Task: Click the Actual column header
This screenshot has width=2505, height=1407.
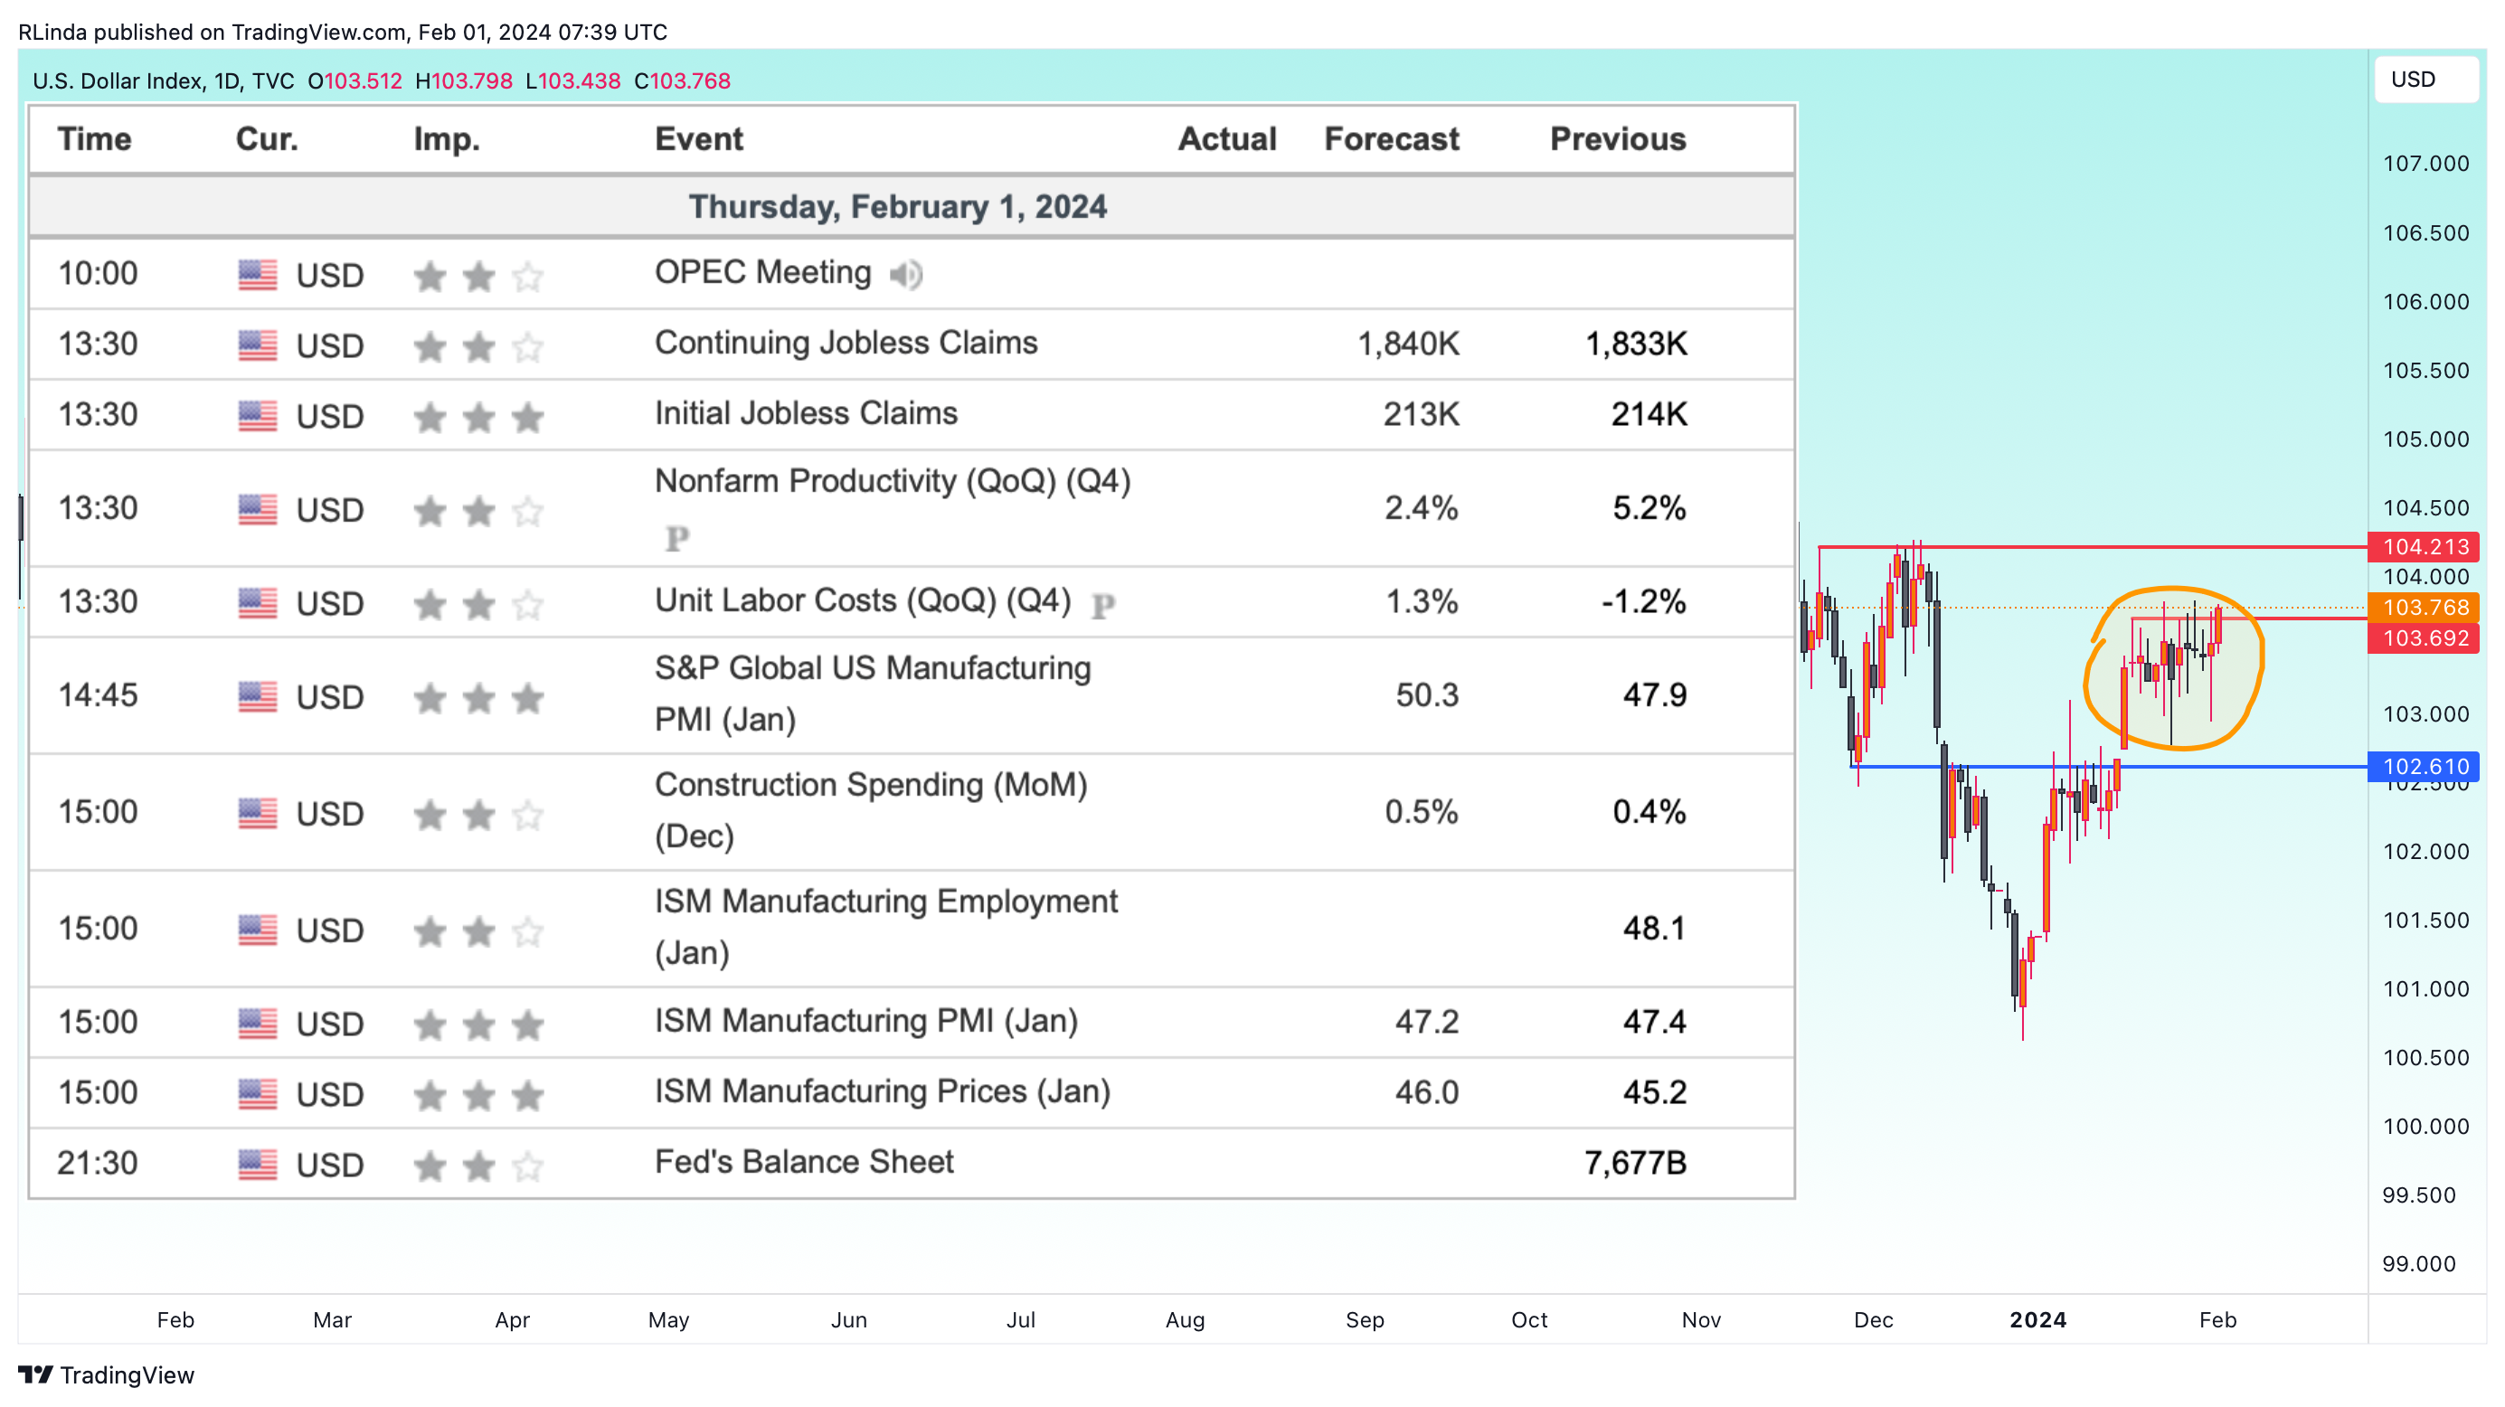Action: point(1227,139)
